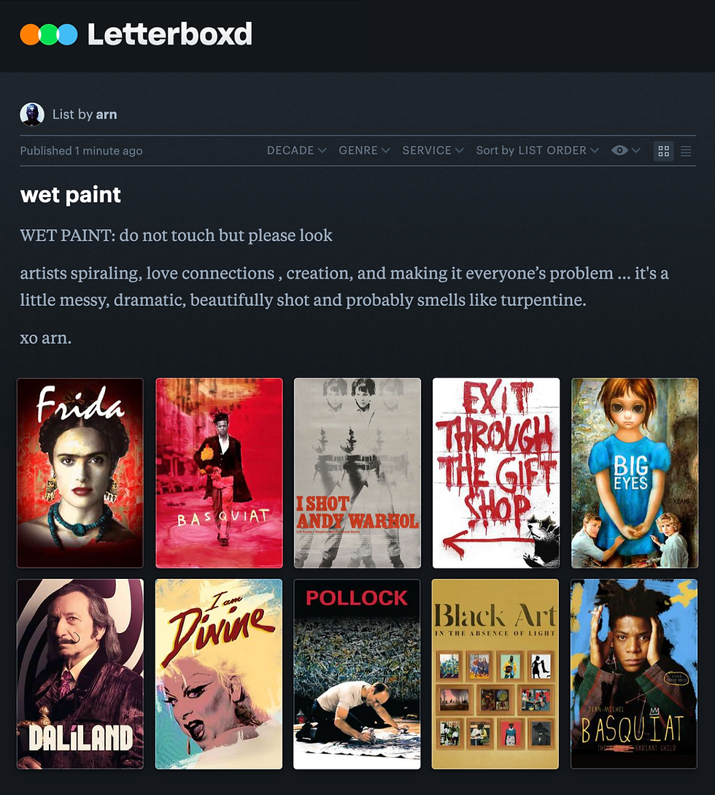Open the I Am Divine poster
This screenshot has height=795, width=715.
[x=218, y=674]
